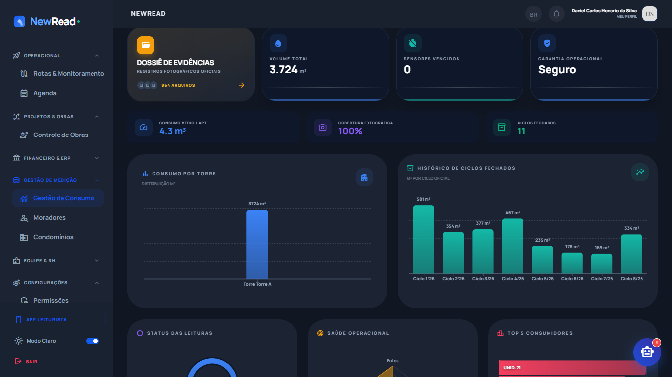Open the Dossiê de Evidências card
The height and width of the screenshot is (377, 672).
pos(191,65)
